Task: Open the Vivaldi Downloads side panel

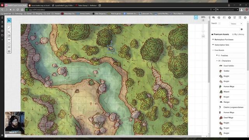Action: coord(2,22)
